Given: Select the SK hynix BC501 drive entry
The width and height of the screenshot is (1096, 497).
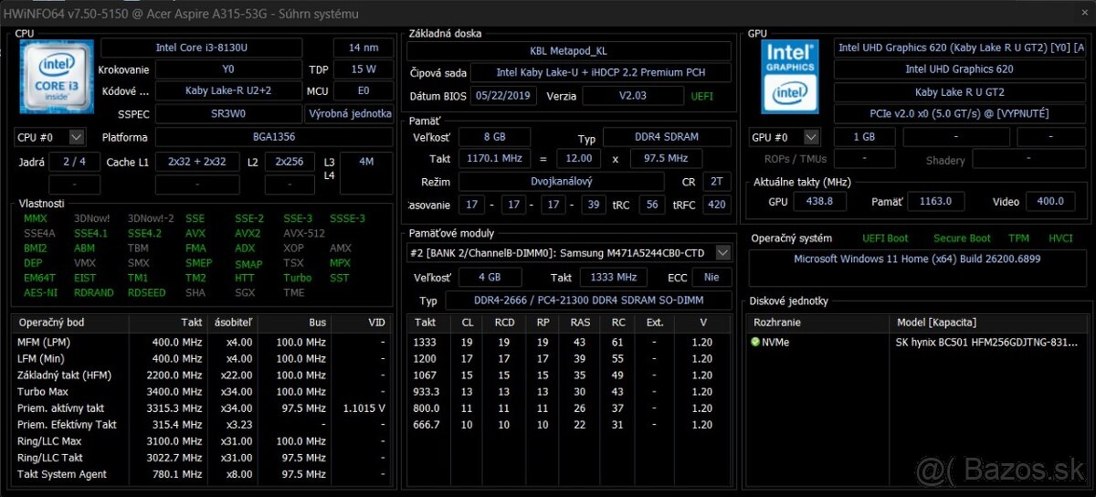Looking at the screenshot, I should 990,343.
